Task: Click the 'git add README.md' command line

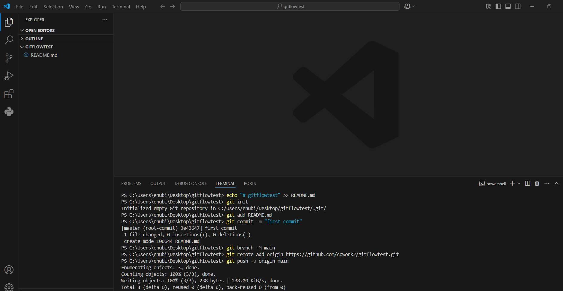Action: point(197,215)
